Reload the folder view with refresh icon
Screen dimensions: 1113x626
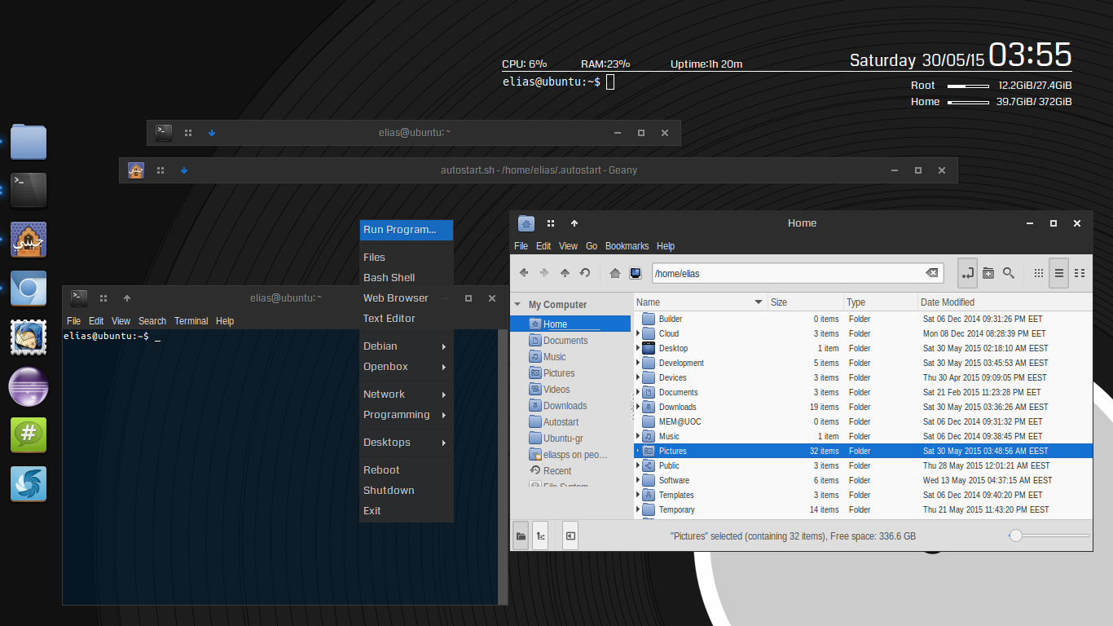(585, 273)
